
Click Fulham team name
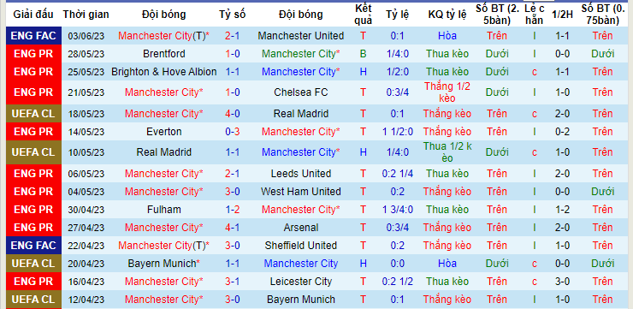point(164,210)
